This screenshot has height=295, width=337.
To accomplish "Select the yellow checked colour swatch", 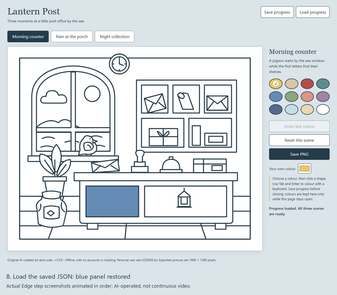I will (x=276, y=84).
